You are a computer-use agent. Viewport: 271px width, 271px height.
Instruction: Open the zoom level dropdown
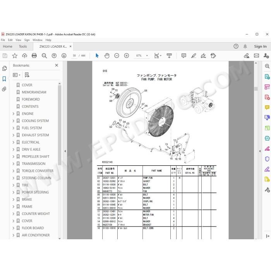pyautogui.click(x=147, y=56)
